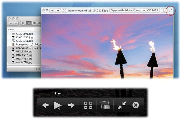181x119 pixels.
Task: Click the sunset photo preview image
Action: pyautogui.click(x=107, y=46)
